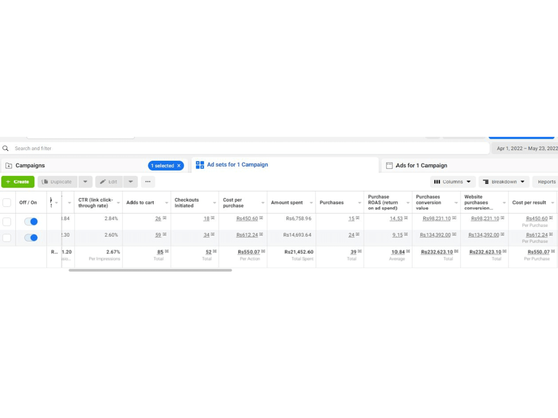The image size is (558, 418).
Task: Remove the 1 selected filter with X
Action: pyautogui.click(x=179, y=166)
